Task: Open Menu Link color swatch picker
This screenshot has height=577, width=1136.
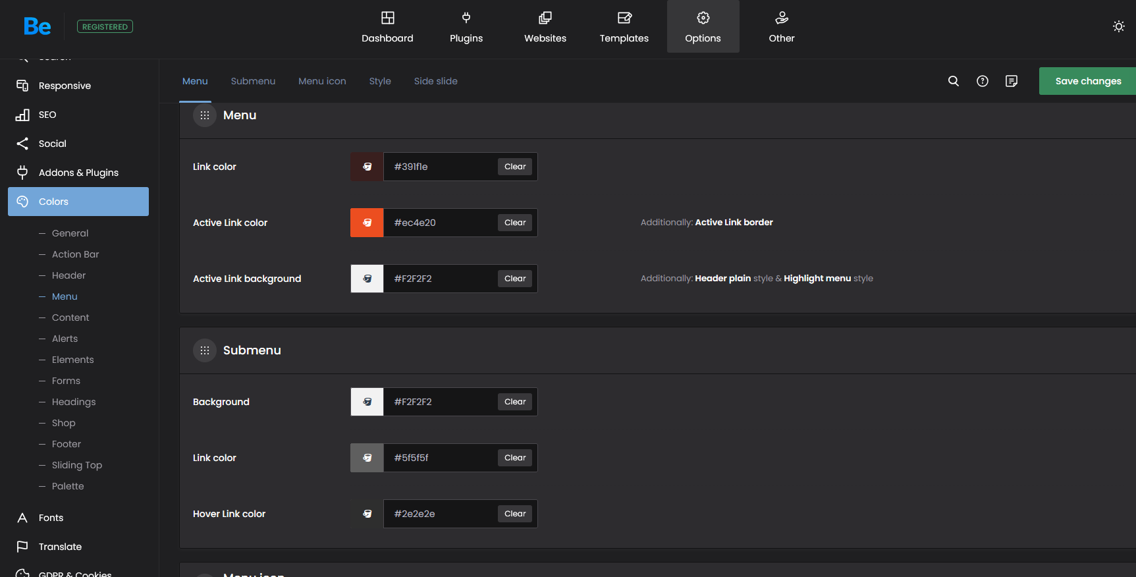Action: coord(367,167)
